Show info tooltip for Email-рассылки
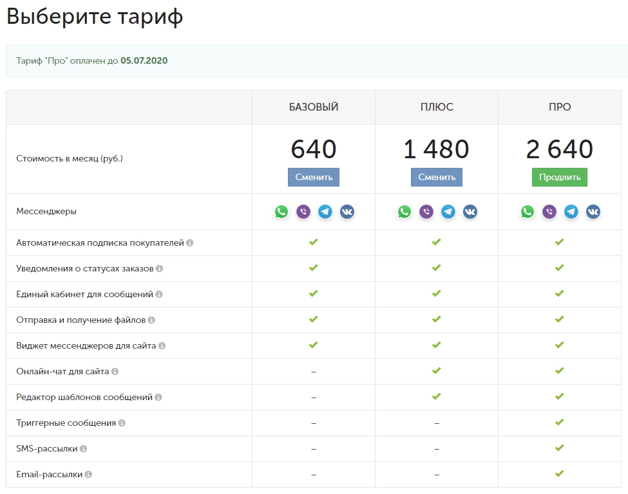 click(88, 475)
